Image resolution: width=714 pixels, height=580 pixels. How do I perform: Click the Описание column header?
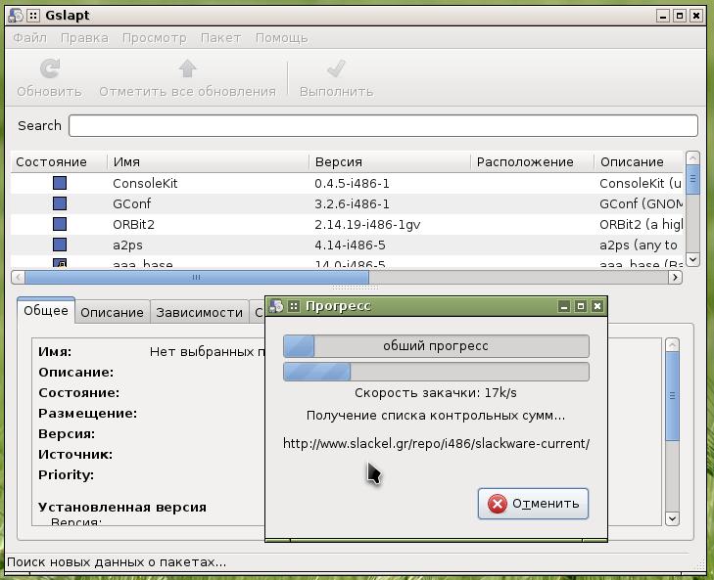(639, 162)
